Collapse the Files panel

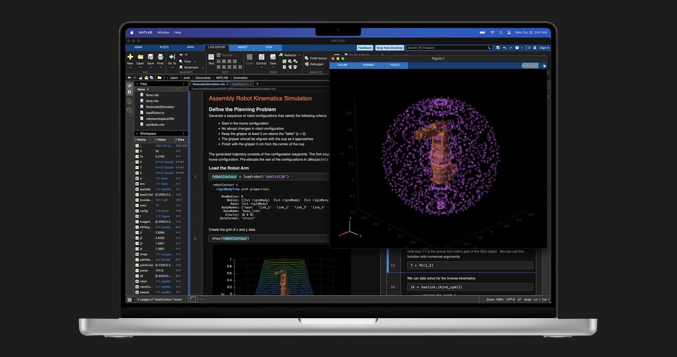click(137, 84)
